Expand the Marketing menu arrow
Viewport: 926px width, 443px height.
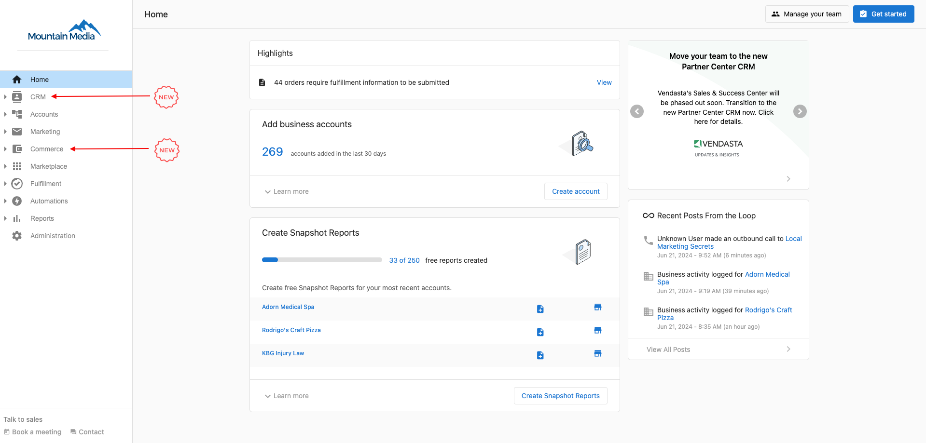[x=5, y=132]
